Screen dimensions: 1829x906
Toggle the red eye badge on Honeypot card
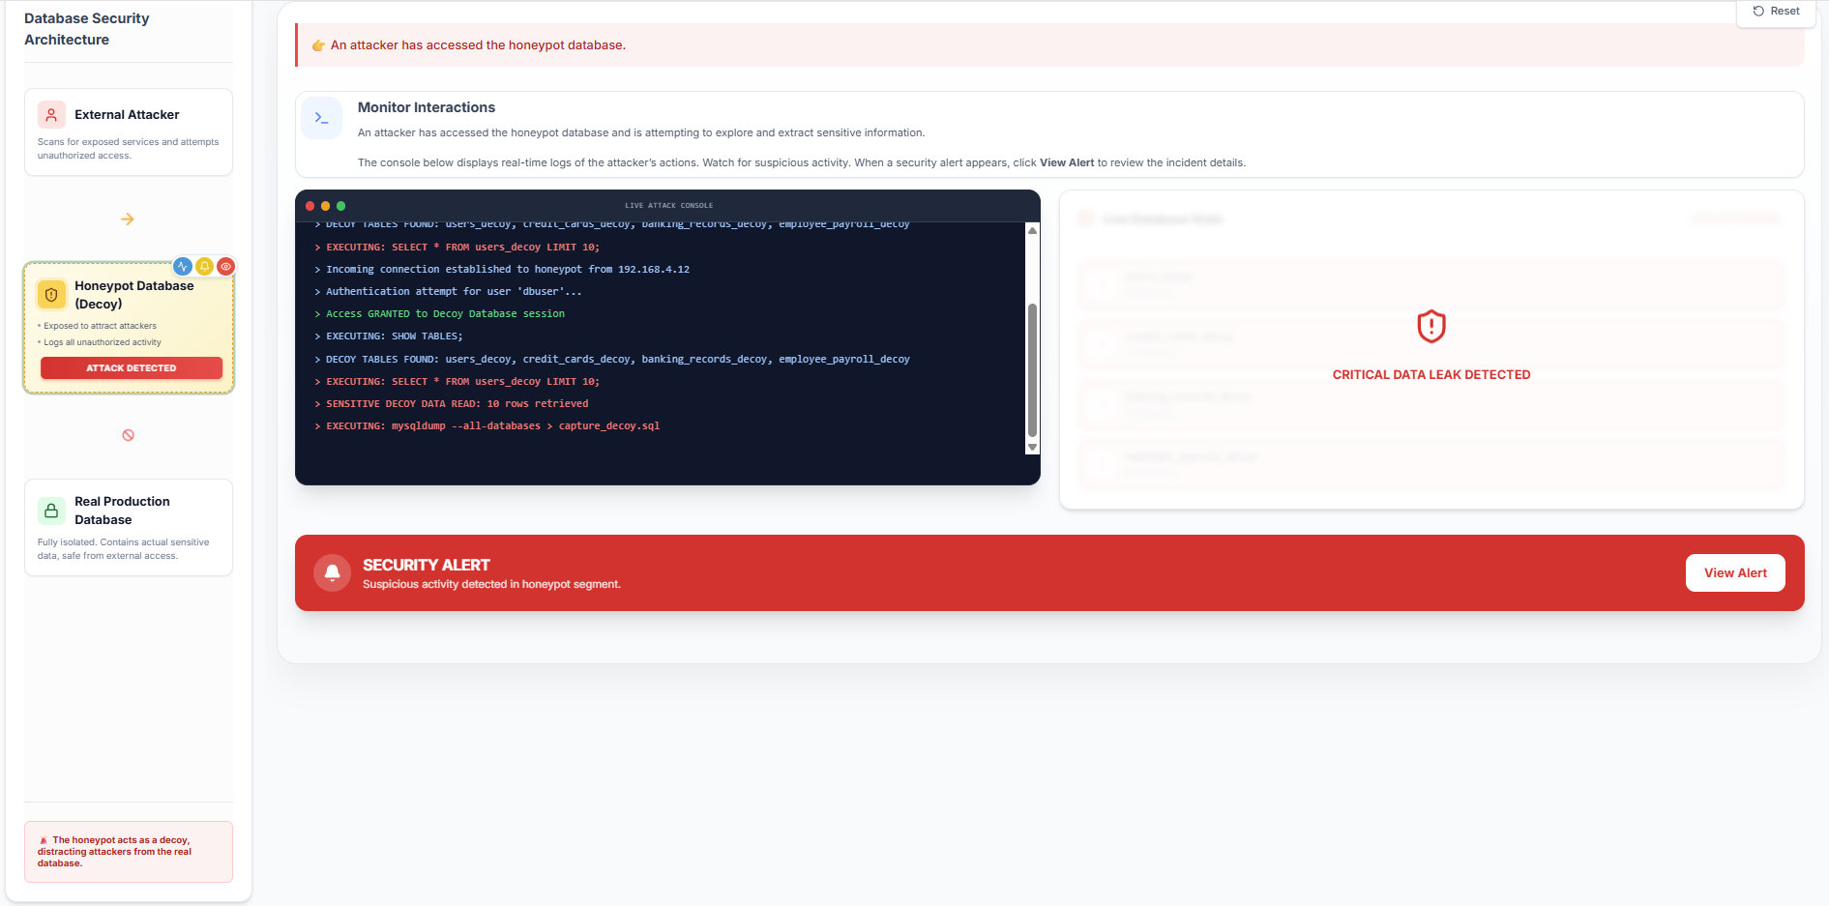pos(225,267)
